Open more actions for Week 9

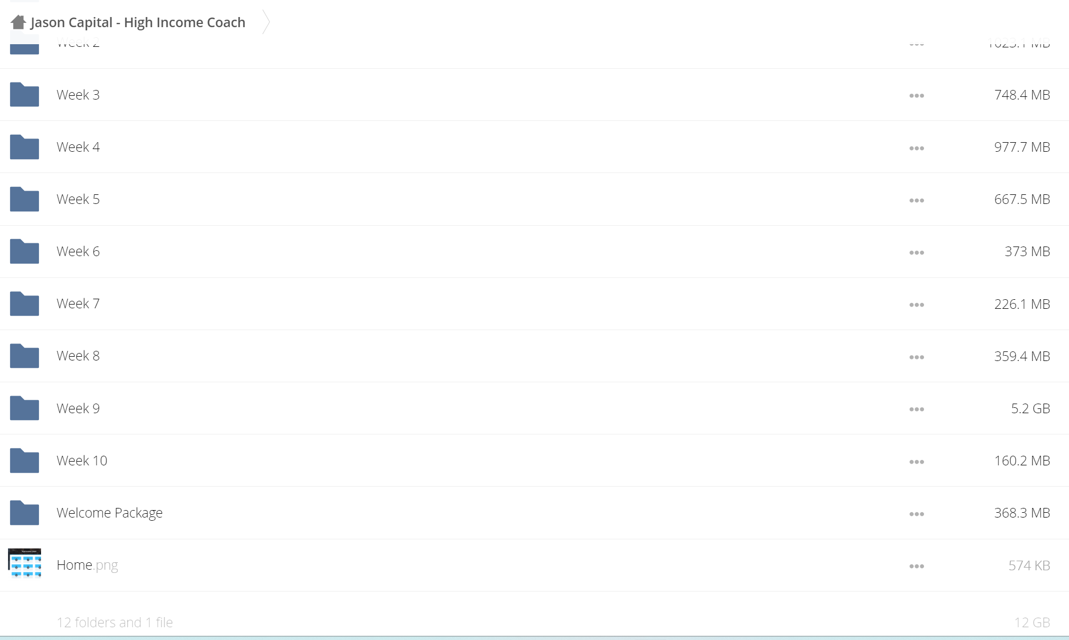917,409
